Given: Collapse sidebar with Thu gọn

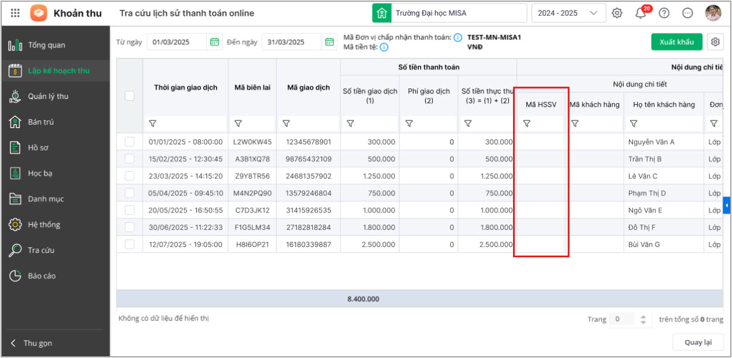Looking at the screenshot, I should click(35, 343).
